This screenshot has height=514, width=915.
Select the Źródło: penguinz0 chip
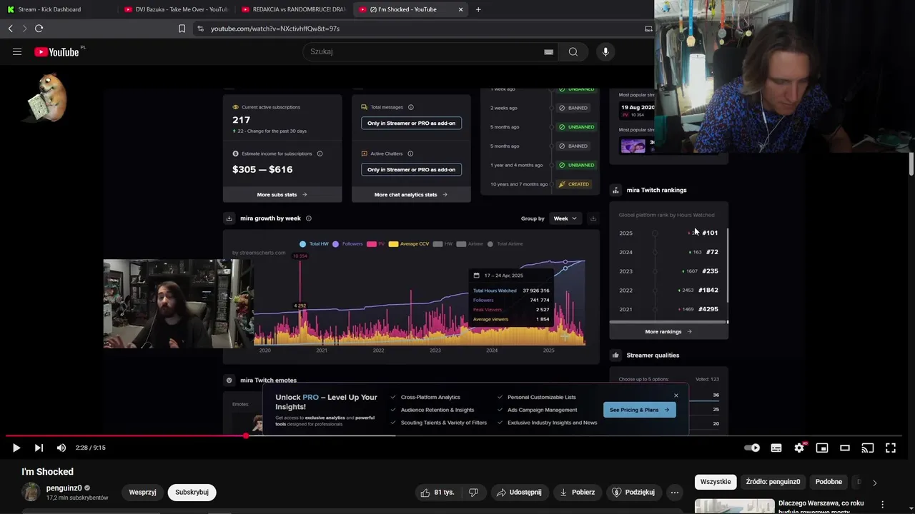coord(773,482)
